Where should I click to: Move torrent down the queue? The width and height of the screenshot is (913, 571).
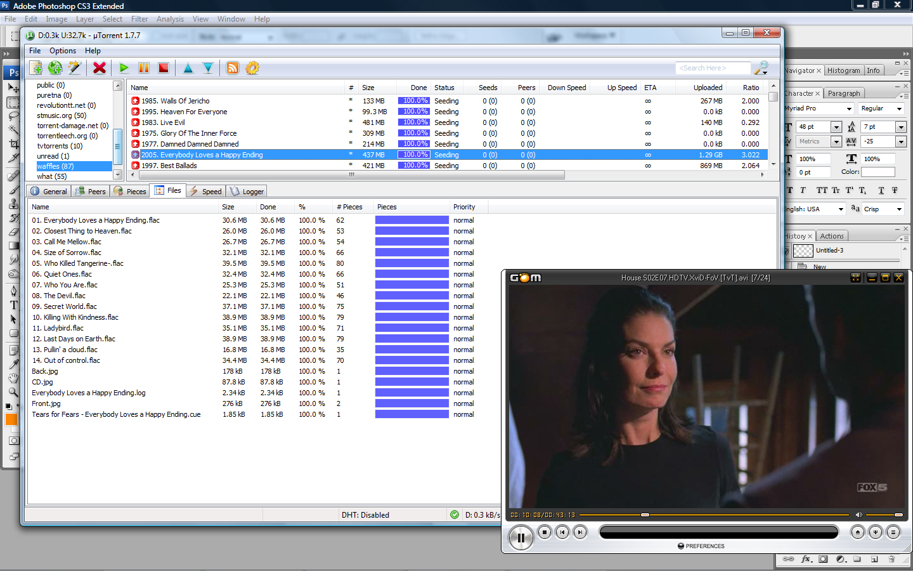pos(208,68)
